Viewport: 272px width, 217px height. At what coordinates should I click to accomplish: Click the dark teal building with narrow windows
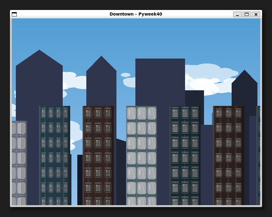click(x=55, y=156)
